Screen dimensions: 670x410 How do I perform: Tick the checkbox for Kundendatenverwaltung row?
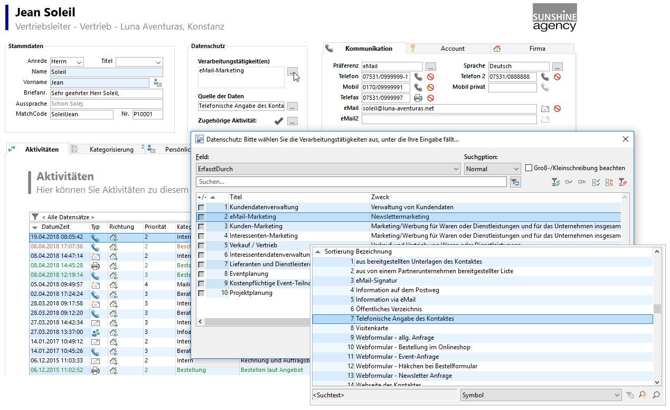click(201, 207)
